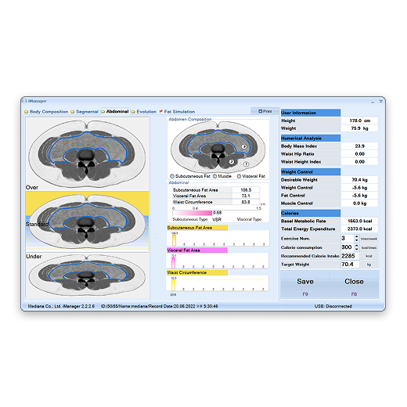The width and height of the screenshot is (407, 407).
Task: Click the Close button labeled F8
Action: (x=354, y=284)
